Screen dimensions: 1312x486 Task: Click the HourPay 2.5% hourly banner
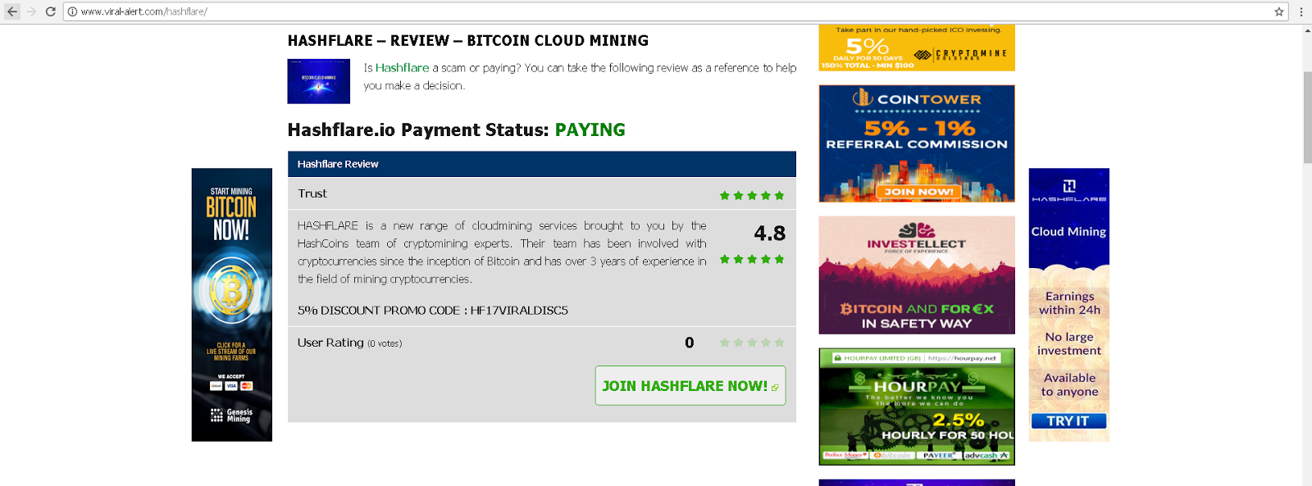(917, 407)
